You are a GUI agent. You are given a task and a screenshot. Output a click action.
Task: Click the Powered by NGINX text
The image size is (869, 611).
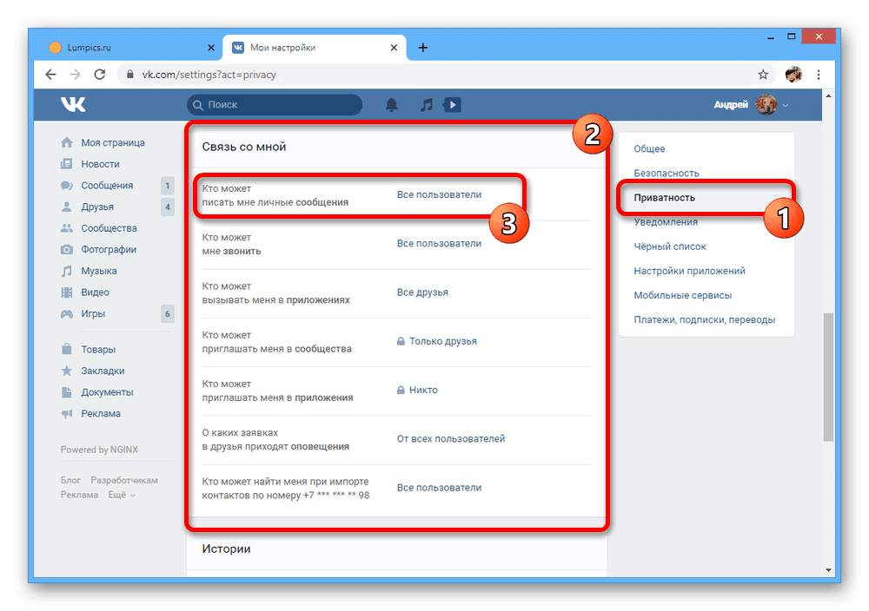(99, 450)
